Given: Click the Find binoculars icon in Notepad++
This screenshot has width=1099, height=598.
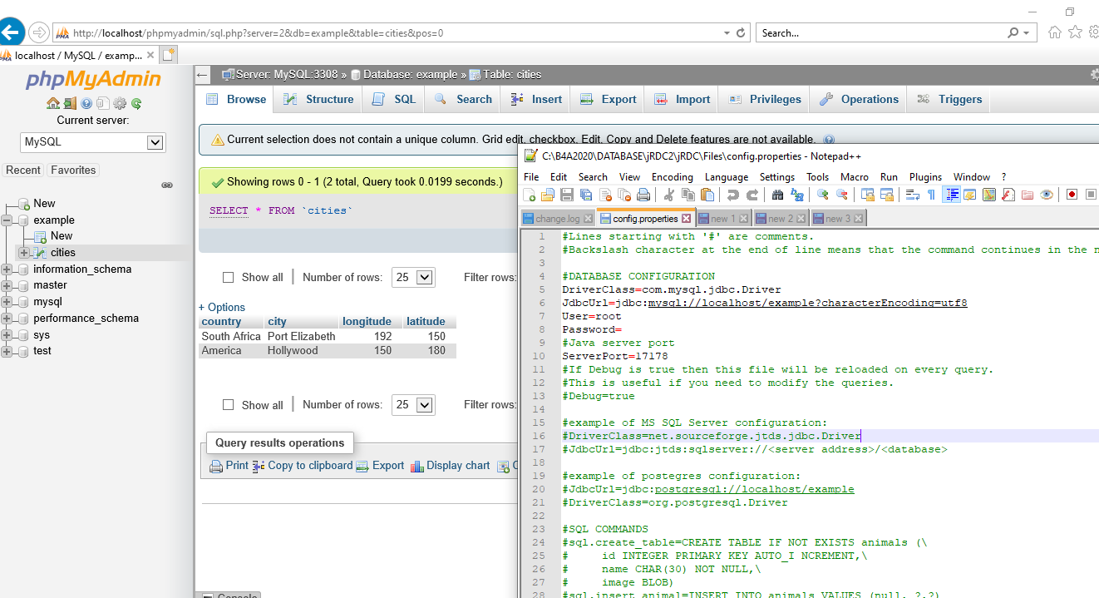Looking at the screenshot, I should 778,195.
